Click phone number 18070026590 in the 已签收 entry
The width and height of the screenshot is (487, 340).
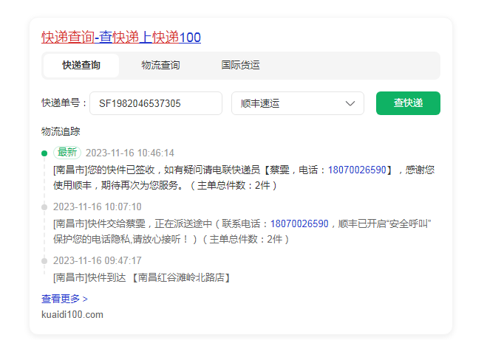357,170
